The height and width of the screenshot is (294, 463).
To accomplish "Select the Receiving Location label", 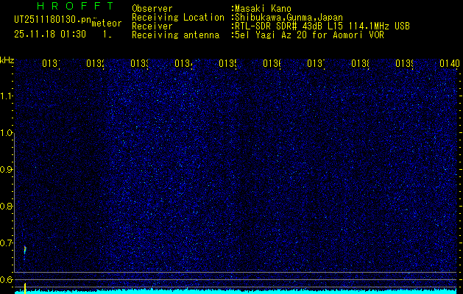I will click(178, 18).
